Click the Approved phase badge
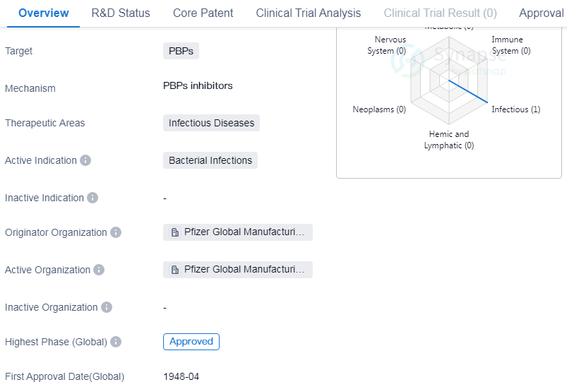This screenshot has height=382, width=567. [x=191, y=342]
